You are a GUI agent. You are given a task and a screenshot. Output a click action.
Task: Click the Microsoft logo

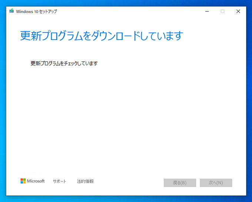click(33, 181)
